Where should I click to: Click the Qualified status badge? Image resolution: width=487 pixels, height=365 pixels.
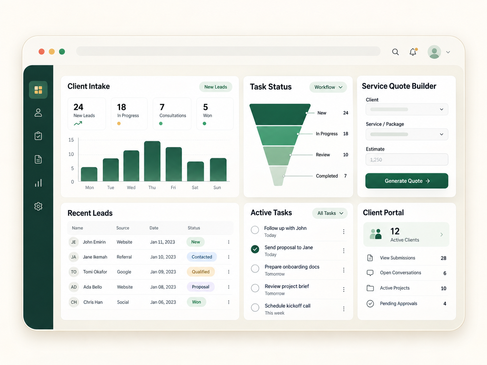tap(201, 272)
